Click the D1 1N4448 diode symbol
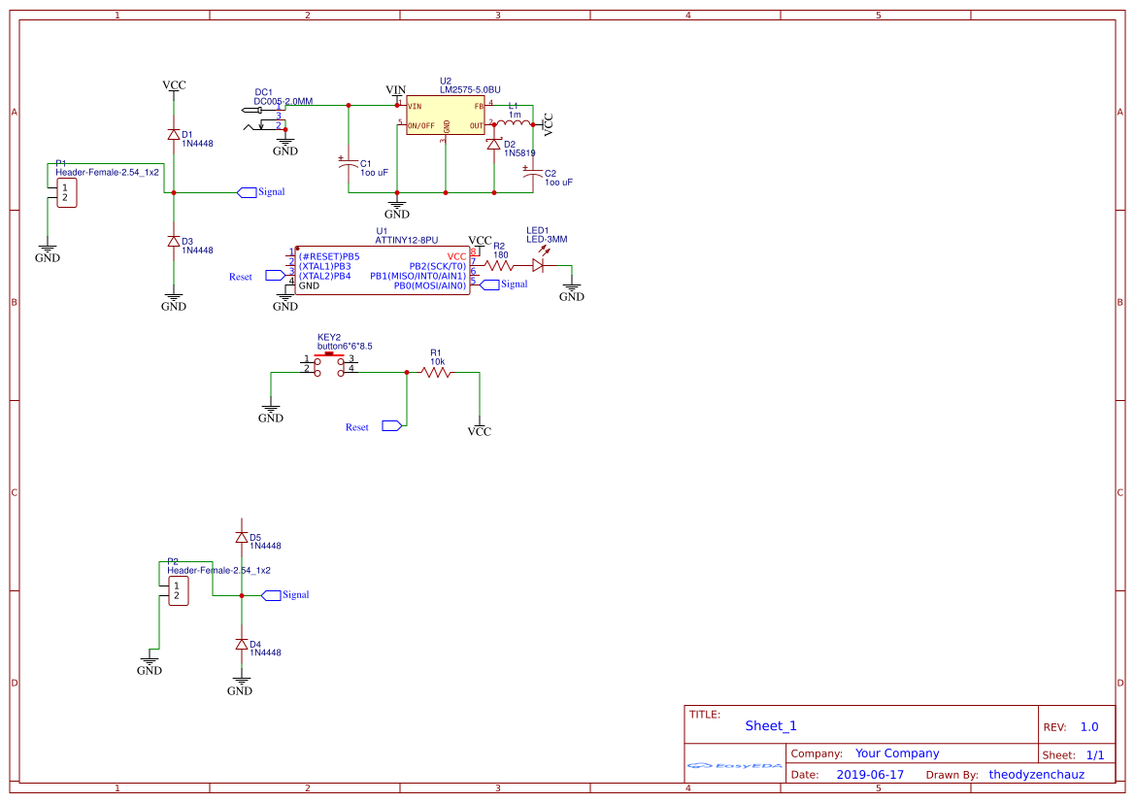Image resolution: width=1135 pixels, height=803 pixels. pyautogui.click(x=173, y=135)
